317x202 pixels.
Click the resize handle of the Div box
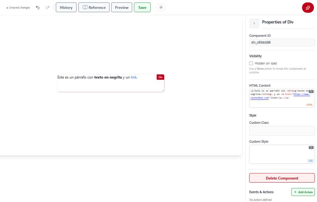[163, 90]
